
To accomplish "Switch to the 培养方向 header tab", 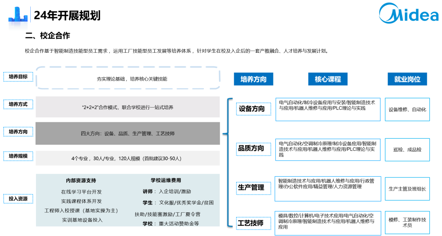I will click(x=254, y=79).
